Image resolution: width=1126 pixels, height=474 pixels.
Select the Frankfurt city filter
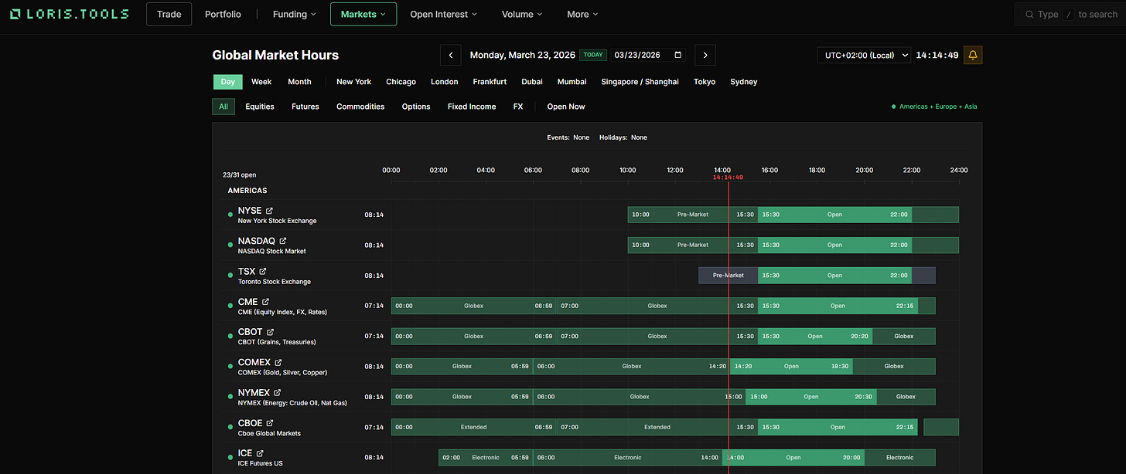(x=490, y=82)
